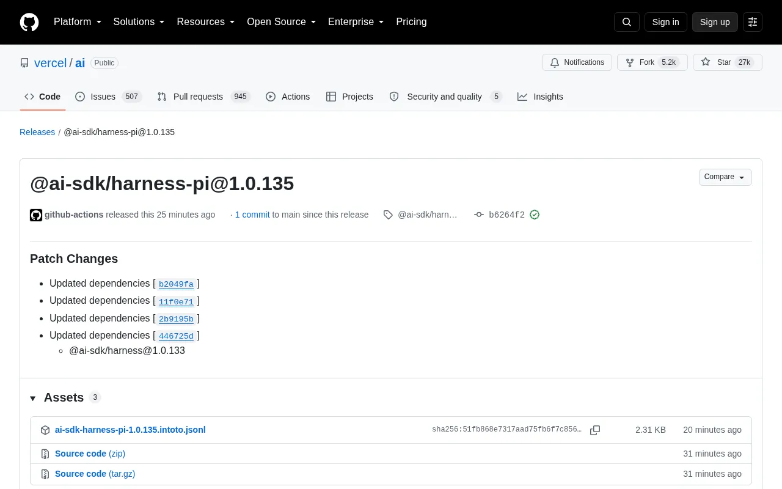View the Insights tab

tap(540, 97)
